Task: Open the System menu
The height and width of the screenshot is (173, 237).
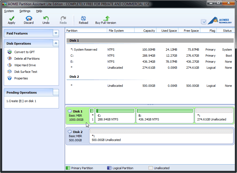Action: pyautogui.click(x=9, y=11)
